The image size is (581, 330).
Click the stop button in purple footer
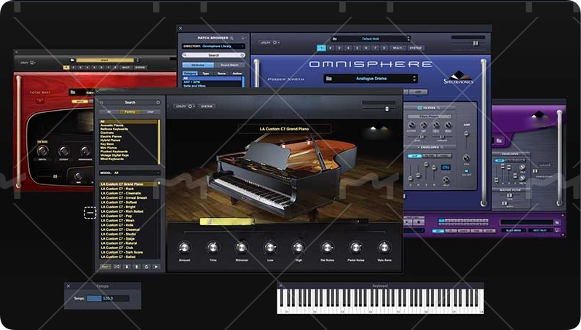419,222
